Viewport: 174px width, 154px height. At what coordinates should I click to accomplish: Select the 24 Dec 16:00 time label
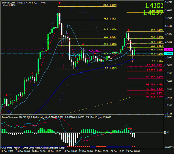click(x=117, y=151)
